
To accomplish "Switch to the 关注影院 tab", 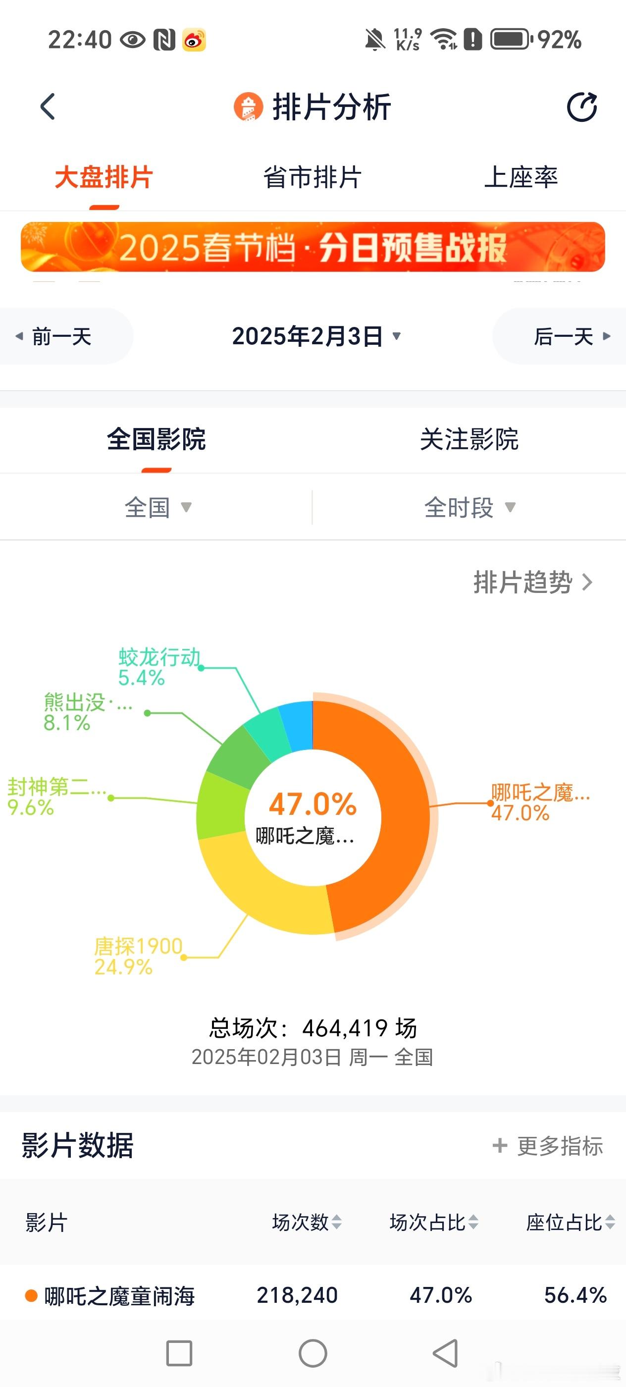I will 469,439.
